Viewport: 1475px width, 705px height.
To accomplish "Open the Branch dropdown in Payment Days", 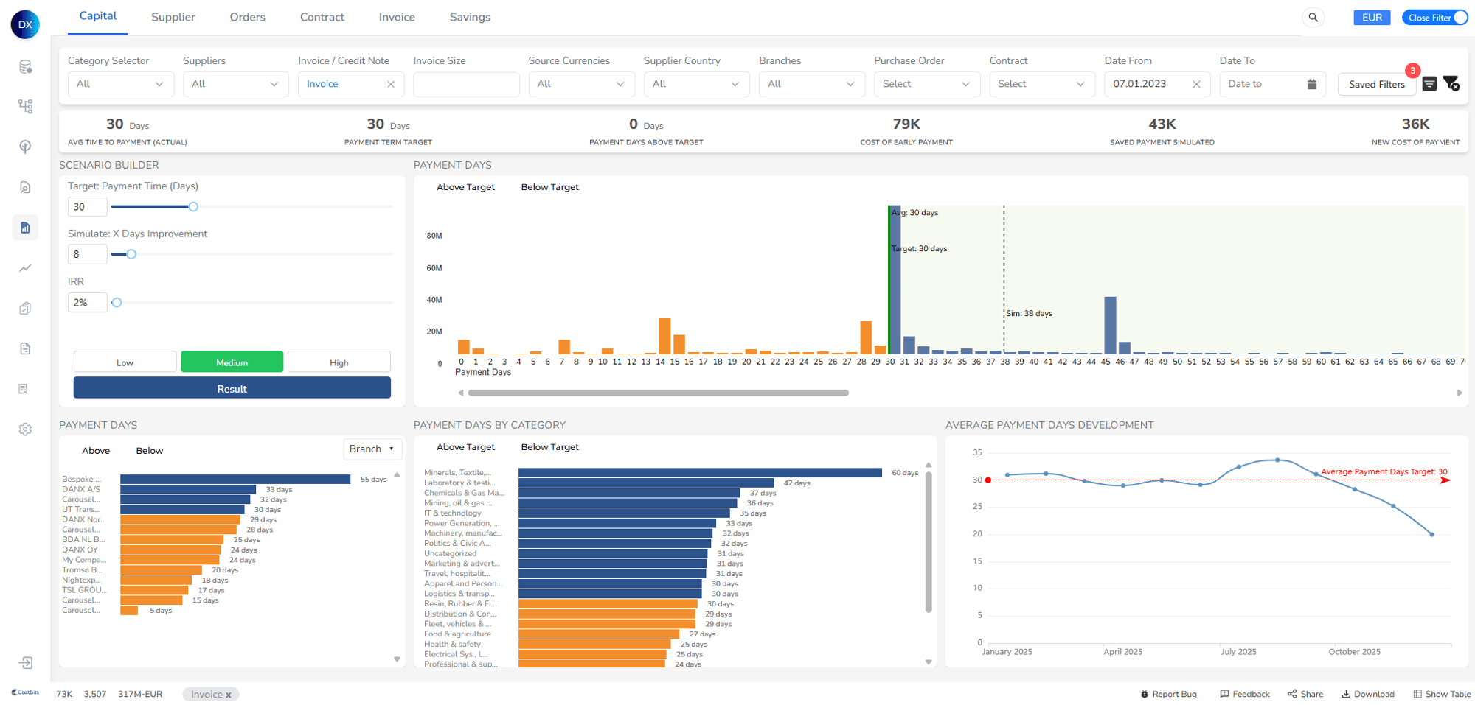I will click(372, 449).
